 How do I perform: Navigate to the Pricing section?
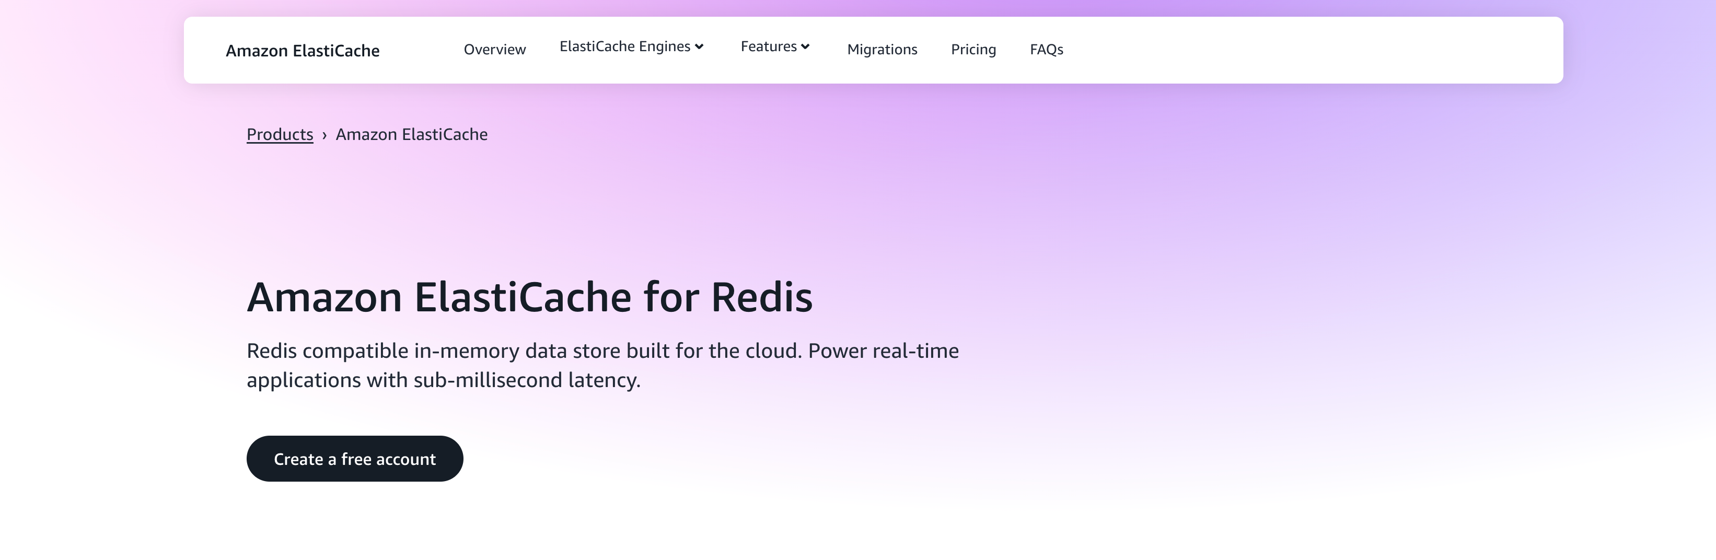[x=973, y=49]
